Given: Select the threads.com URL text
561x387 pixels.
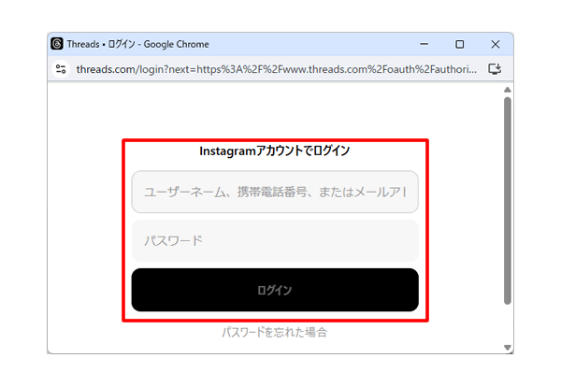Looking at the screenshot, I should 276,69.
